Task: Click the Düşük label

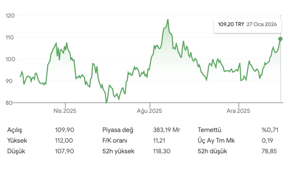Action: [16, 151]
